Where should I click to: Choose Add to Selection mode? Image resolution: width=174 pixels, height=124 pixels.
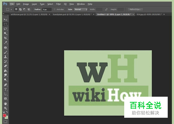click(x=20, y=10)
